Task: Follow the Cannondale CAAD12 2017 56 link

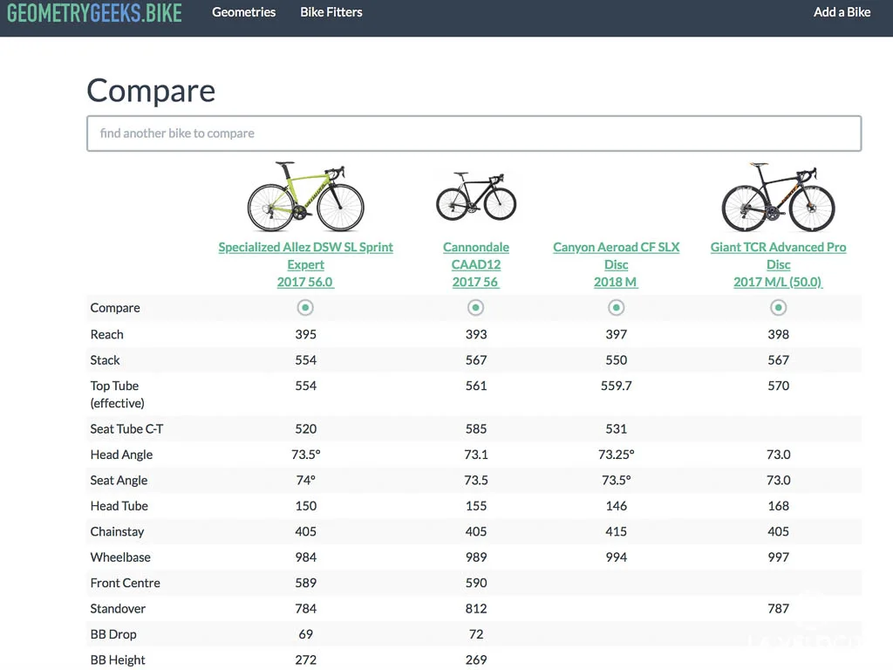Action: point(476,264)
